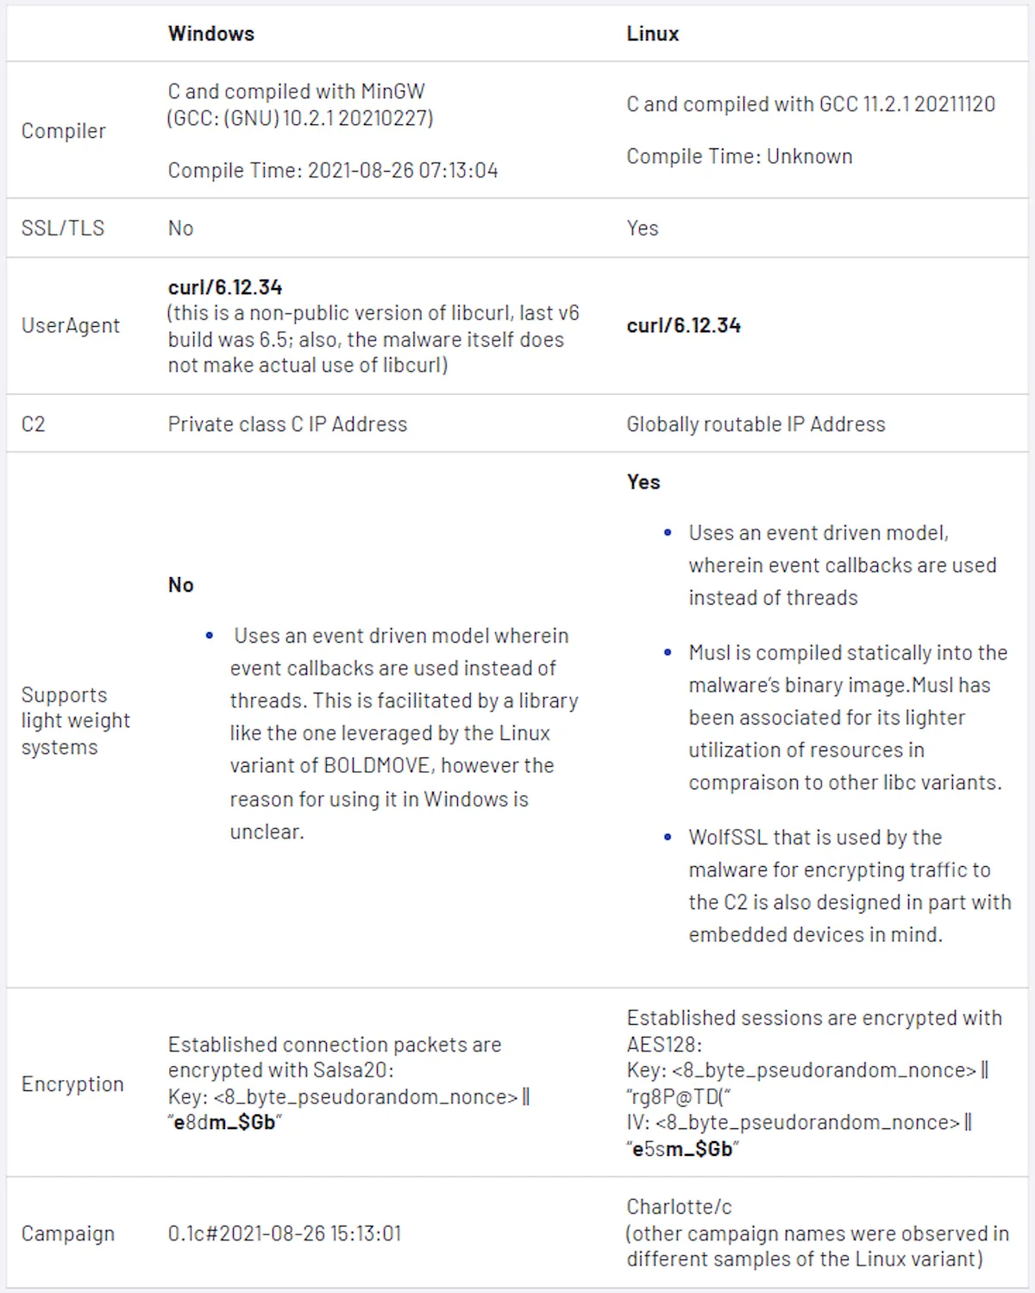Click bold curl/6.12.34 in Linux column
Image resolution: width=1035 pixels, height=1293 pixels.
pyautogui.click(x=684, y=325)
